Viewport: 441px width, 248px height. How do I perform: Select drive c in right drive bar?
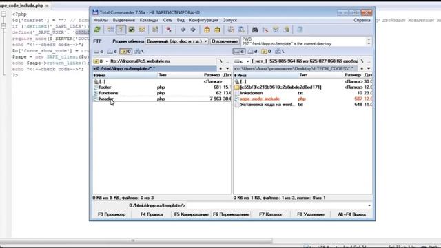coord(239,52)
